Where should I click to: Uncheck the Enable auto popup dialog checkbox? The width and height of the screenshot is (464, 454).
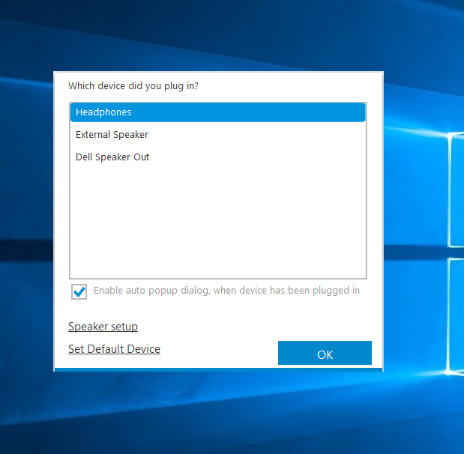79,291
